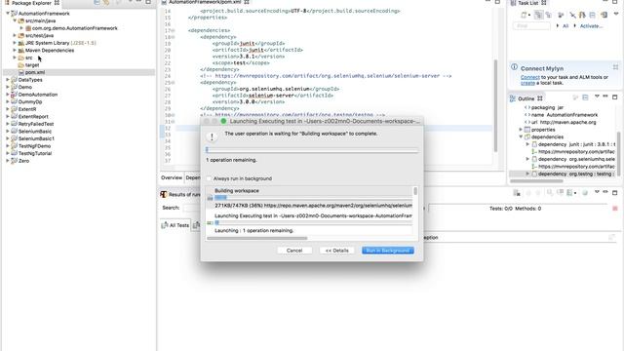Click the Building workspace progress bar
This screenshot has height=351, width=624.
tap(313, 198)
